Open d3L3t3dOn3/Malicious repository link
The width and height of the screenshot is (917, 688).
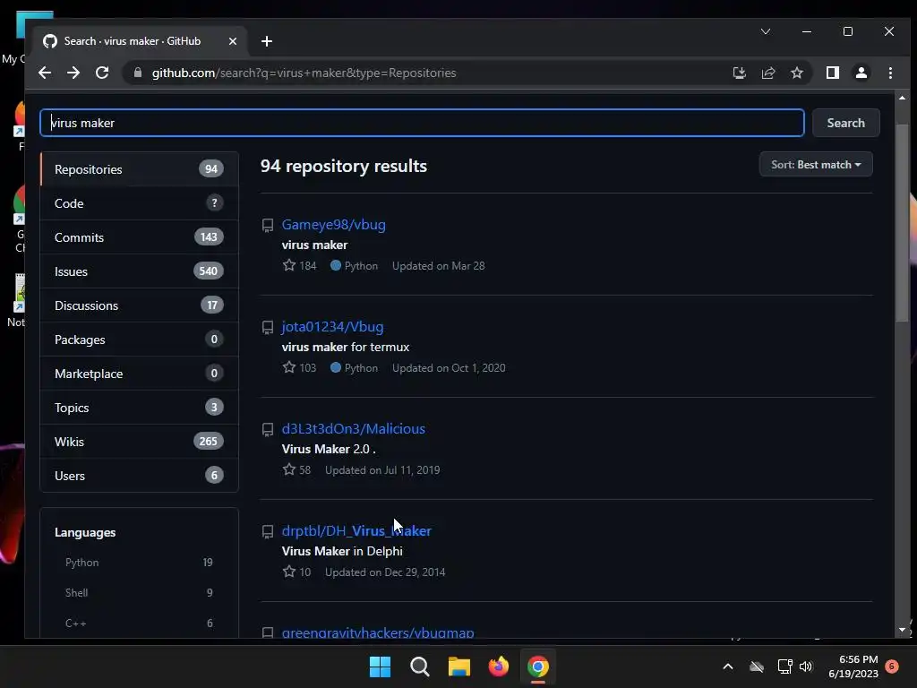353,429
